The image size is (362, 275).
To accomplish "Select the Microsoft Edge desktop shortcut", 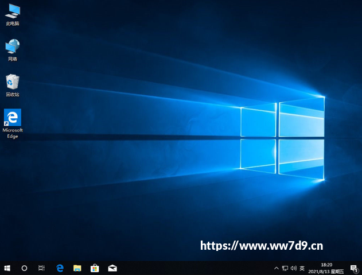I will 13,123.
